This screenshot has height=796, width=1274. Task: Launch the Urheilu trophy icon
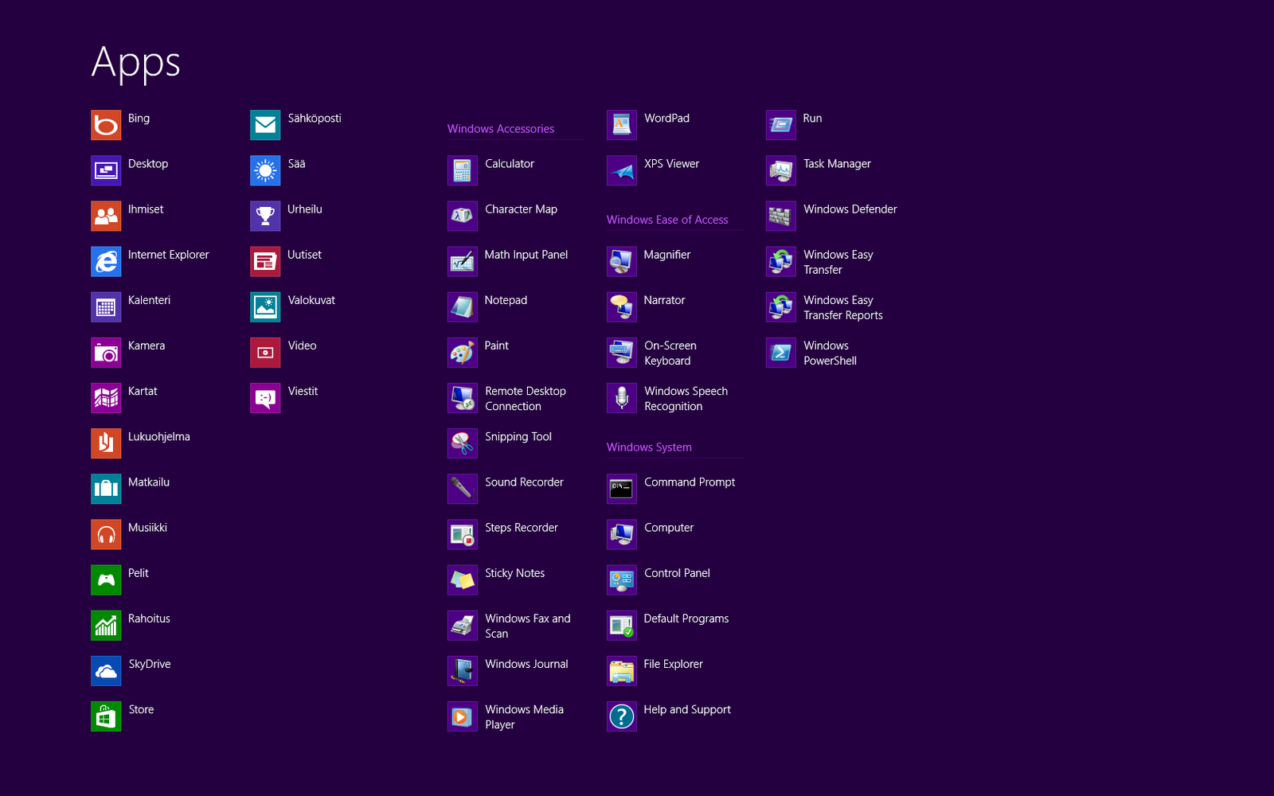(x=265, y=216)
